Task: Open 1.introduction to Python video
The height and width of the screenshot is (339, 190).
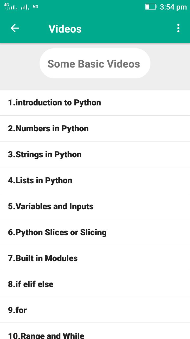Action: [x=95, y=102]
